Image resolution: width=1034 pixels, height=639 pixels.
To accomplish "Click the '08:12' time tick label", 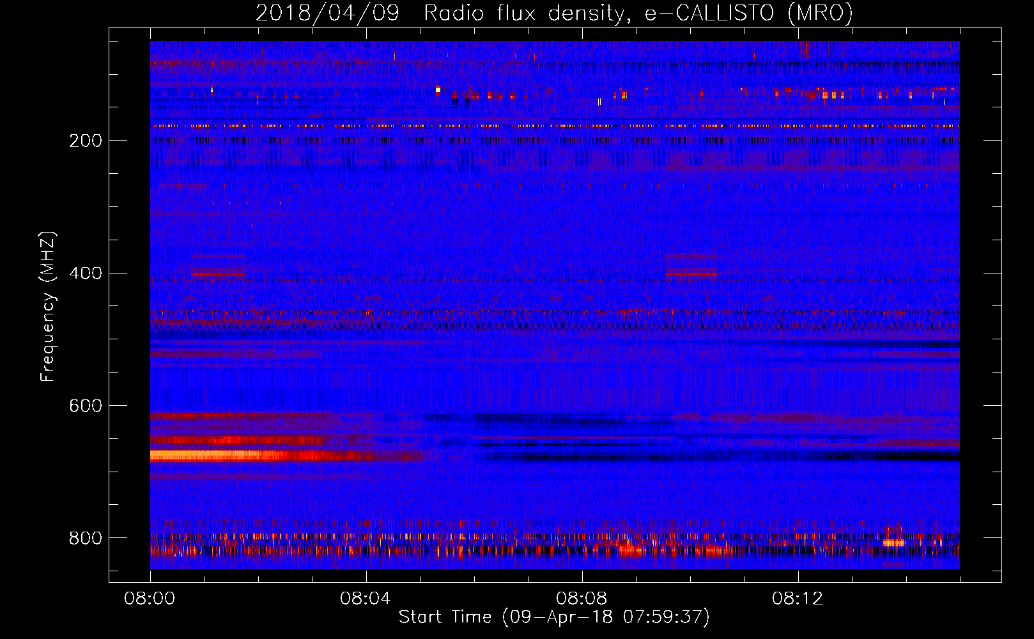I will point(798,599).
